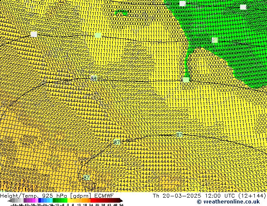
Task: Click the 'Height/Temp. 925 hPa [gdpm] ECMWF' title
Action: tap(57, 195)
